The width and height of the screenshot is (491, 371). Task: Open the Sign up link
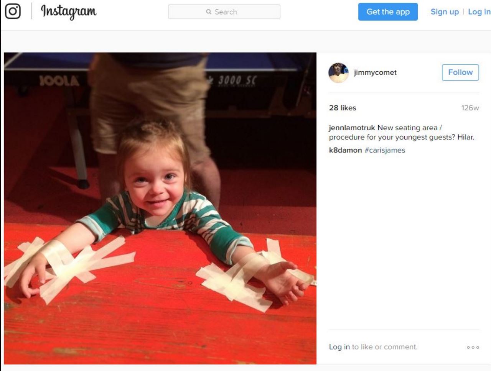[445, 12]
